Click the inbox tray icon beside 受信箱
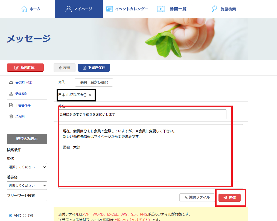277x221 pixels. point(11,83)
